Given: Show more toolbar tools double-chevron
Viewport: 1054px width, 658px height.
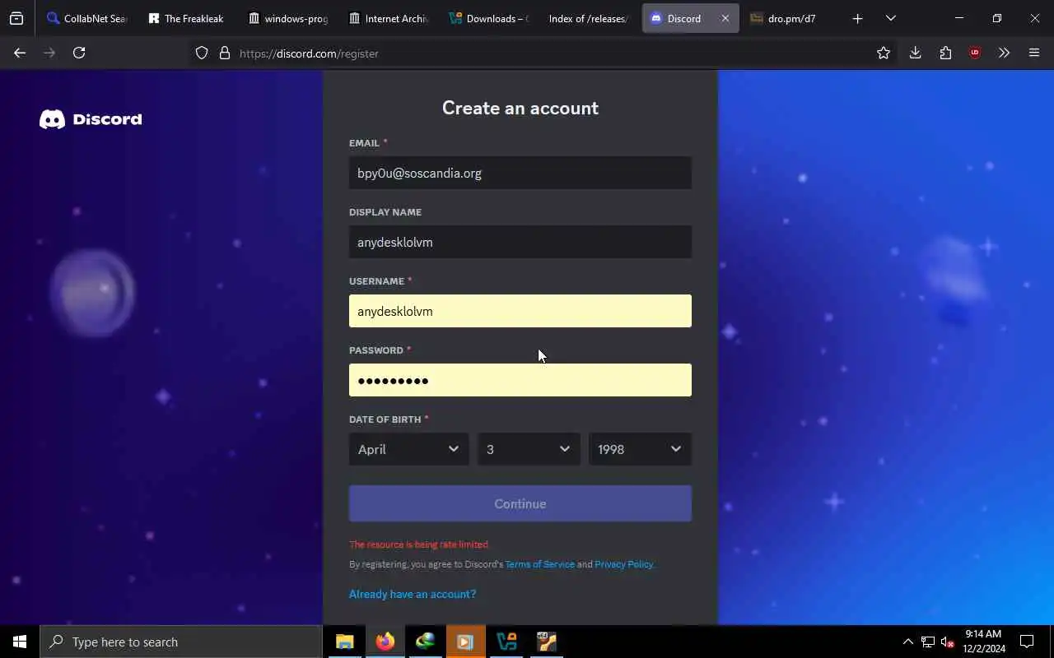Looking at the screenshot, I should [1004, 53].
